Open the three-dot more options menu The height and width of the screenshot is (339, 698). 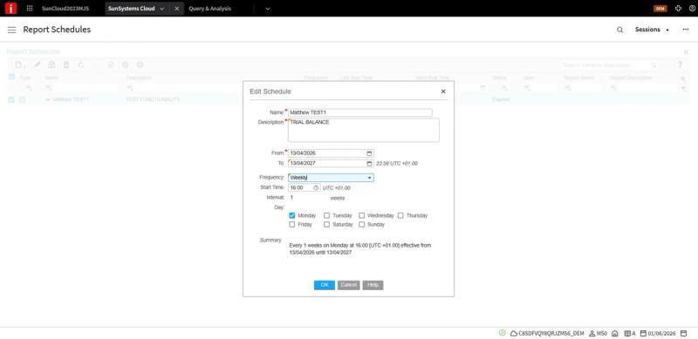click(x=686, y=30)
